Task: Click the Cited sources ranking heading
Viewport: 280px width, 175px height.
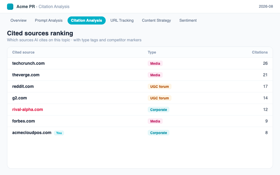Action: point(40,33)
